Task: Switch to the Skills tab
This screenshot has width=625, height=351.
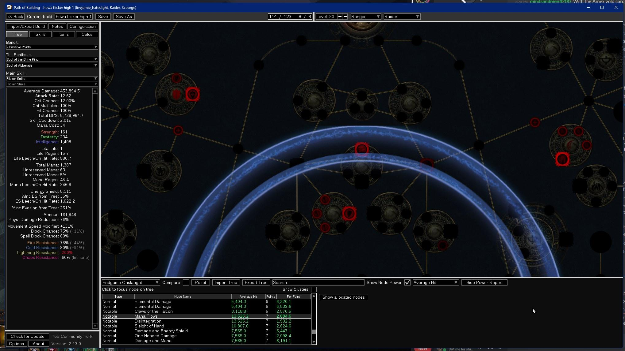Action: coord(40,34)
